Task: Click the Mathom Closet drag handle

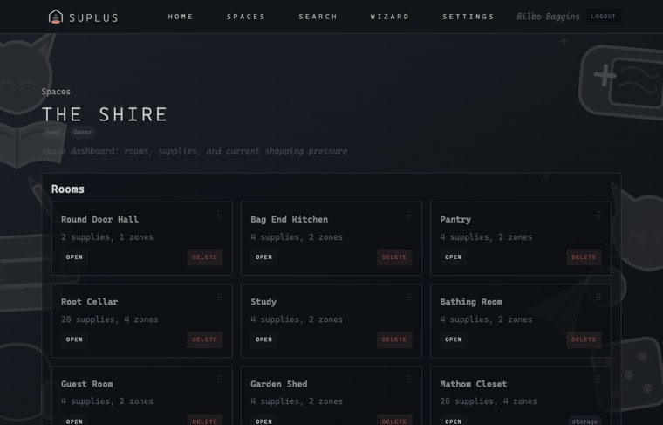Action: [x=598, y=380]
